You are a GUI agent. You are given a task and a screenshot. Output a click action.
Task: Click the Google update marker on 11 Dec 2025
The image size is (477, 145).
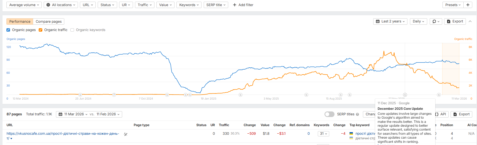pos(405,95)
